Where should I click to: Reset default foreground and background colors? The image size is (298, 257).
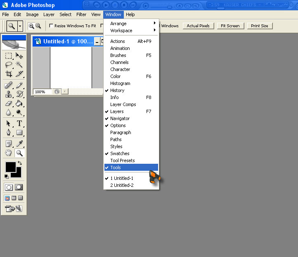tap(7, 177)
